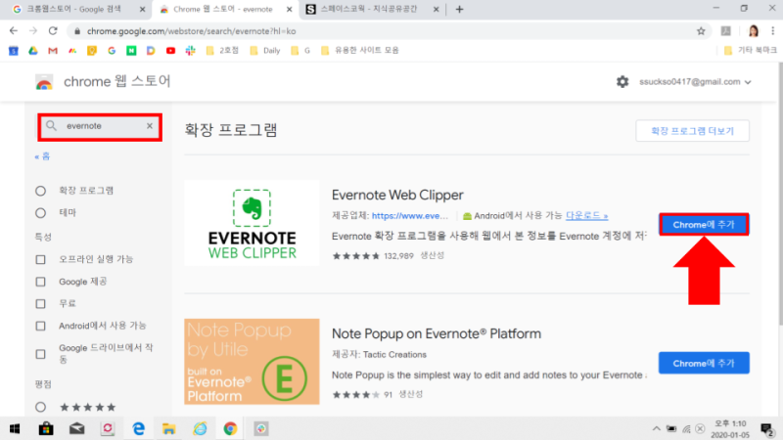783x440 pixels.
Task: Open the green Naver bookmark icon
Action: point(131,51)
